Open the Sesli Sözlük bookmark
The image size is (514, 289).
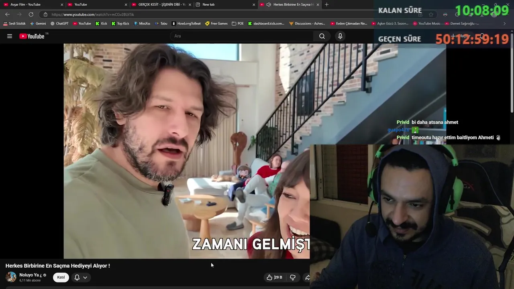point(14,24)
